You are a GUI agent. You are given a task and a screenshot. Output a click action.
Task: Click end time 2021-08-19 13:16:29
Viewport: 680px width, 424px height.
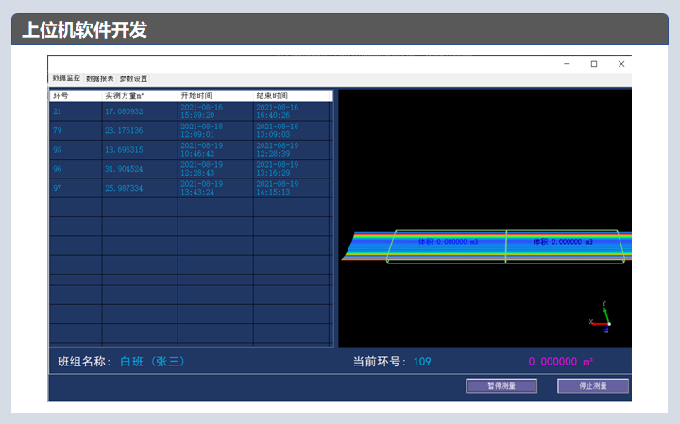pos(292,169)
